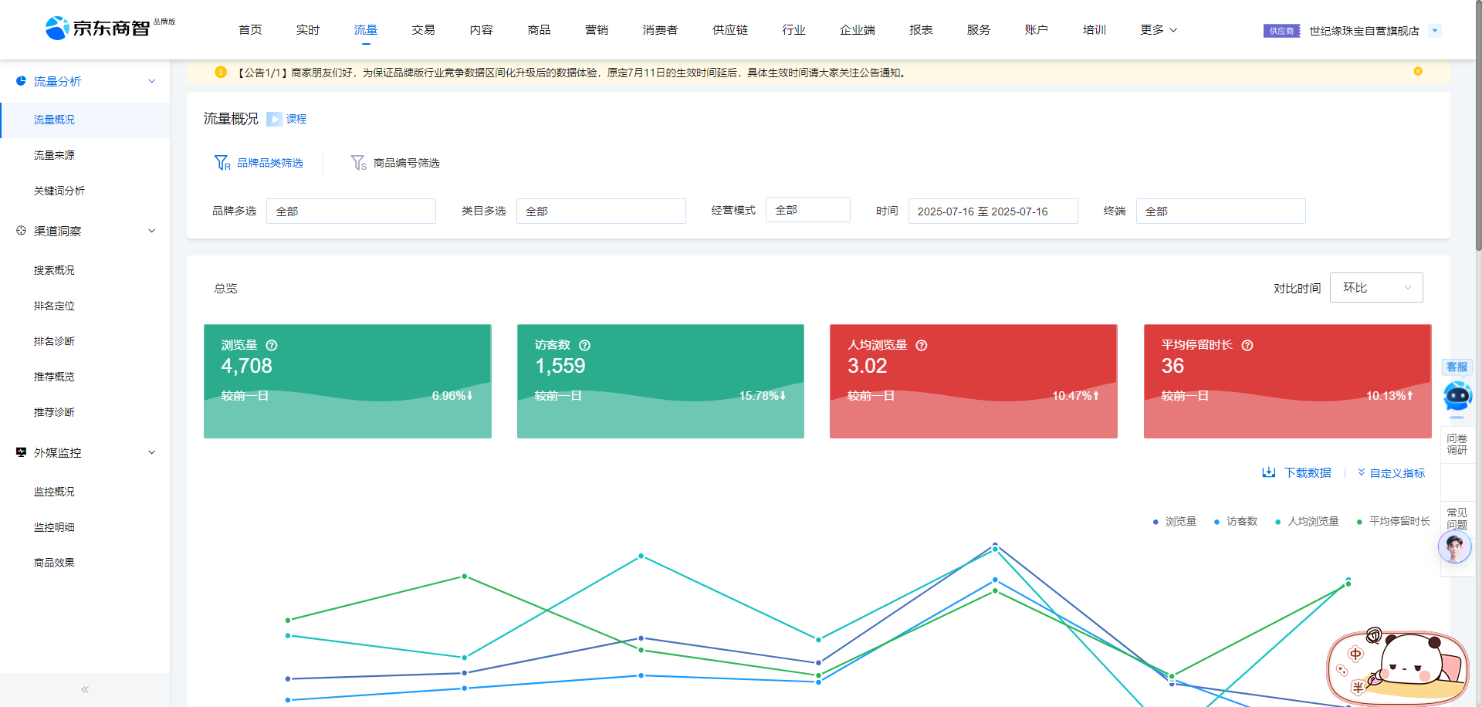Viewport: 1482px width, 707px height.
Task: Open the 环比 comparison time dropdown
Action: [1375, 288]
